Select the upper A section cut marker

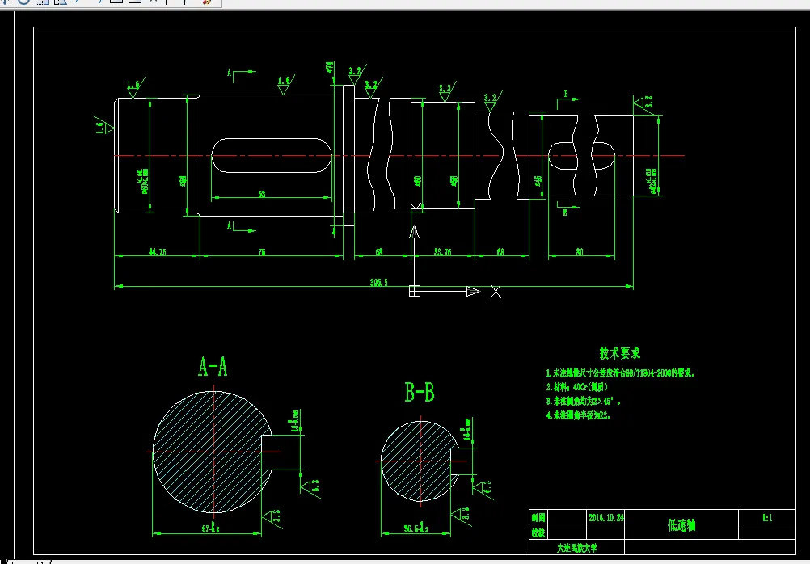[x=241, y=76]
